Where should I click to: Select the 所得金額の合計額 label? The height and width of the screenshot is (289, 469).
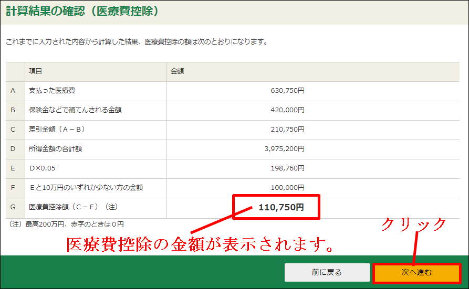pyautogui.click(x=55, y=149)
